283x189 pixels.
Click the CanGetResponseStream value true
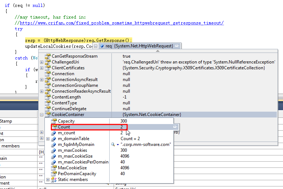126,56
